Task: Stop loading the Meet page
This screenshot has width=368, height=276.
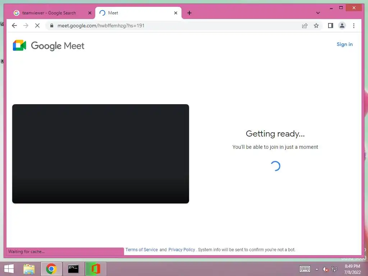Action: coord(37,26)
